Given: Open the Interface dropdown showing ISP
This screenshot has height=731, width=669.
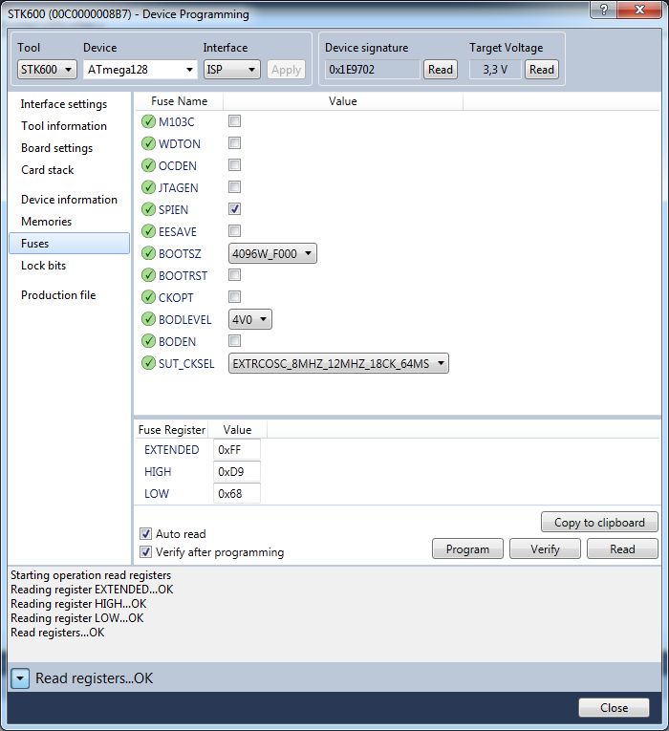Looking at the screenshot, I should click(x=231, y=70).
